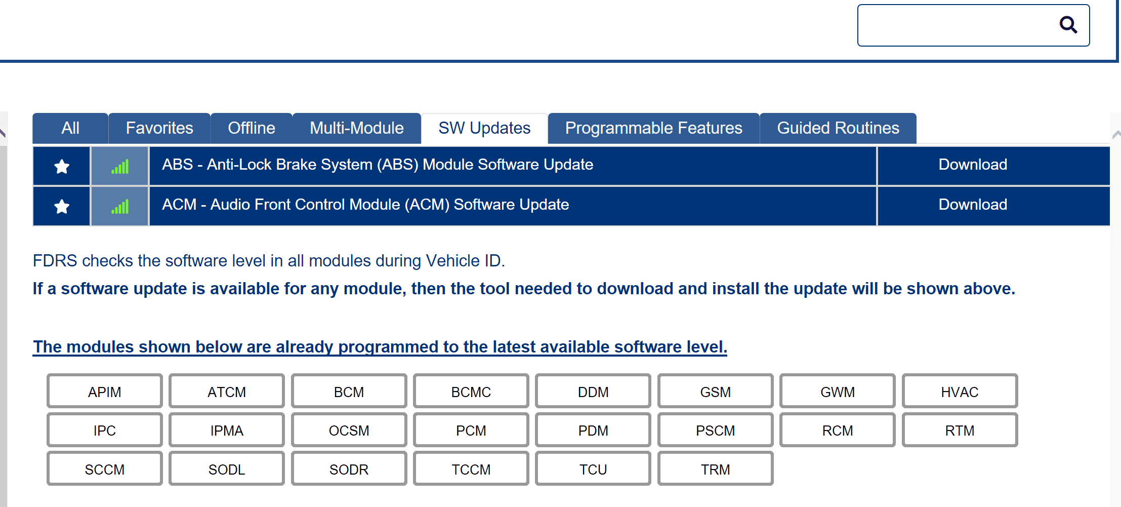Select the Offline tab

coord(251,128)
